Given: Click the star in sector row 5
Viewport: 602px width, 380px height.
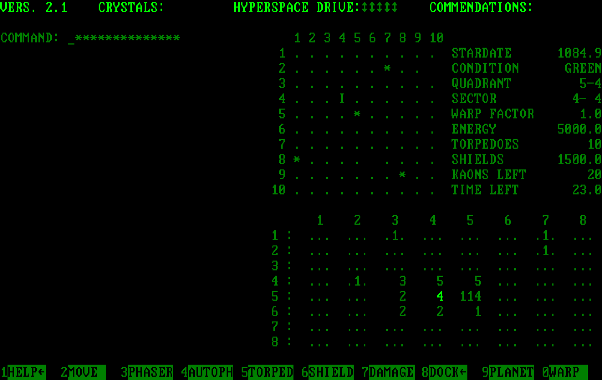Looking at the screenshot, I should click(357, 114).
